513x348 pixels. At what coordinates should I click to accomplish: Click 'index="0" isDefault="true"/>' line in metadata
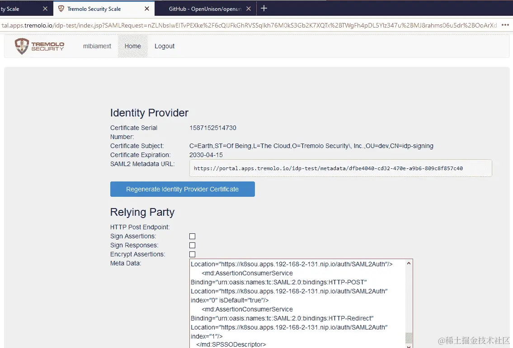[x=230, y=300]
